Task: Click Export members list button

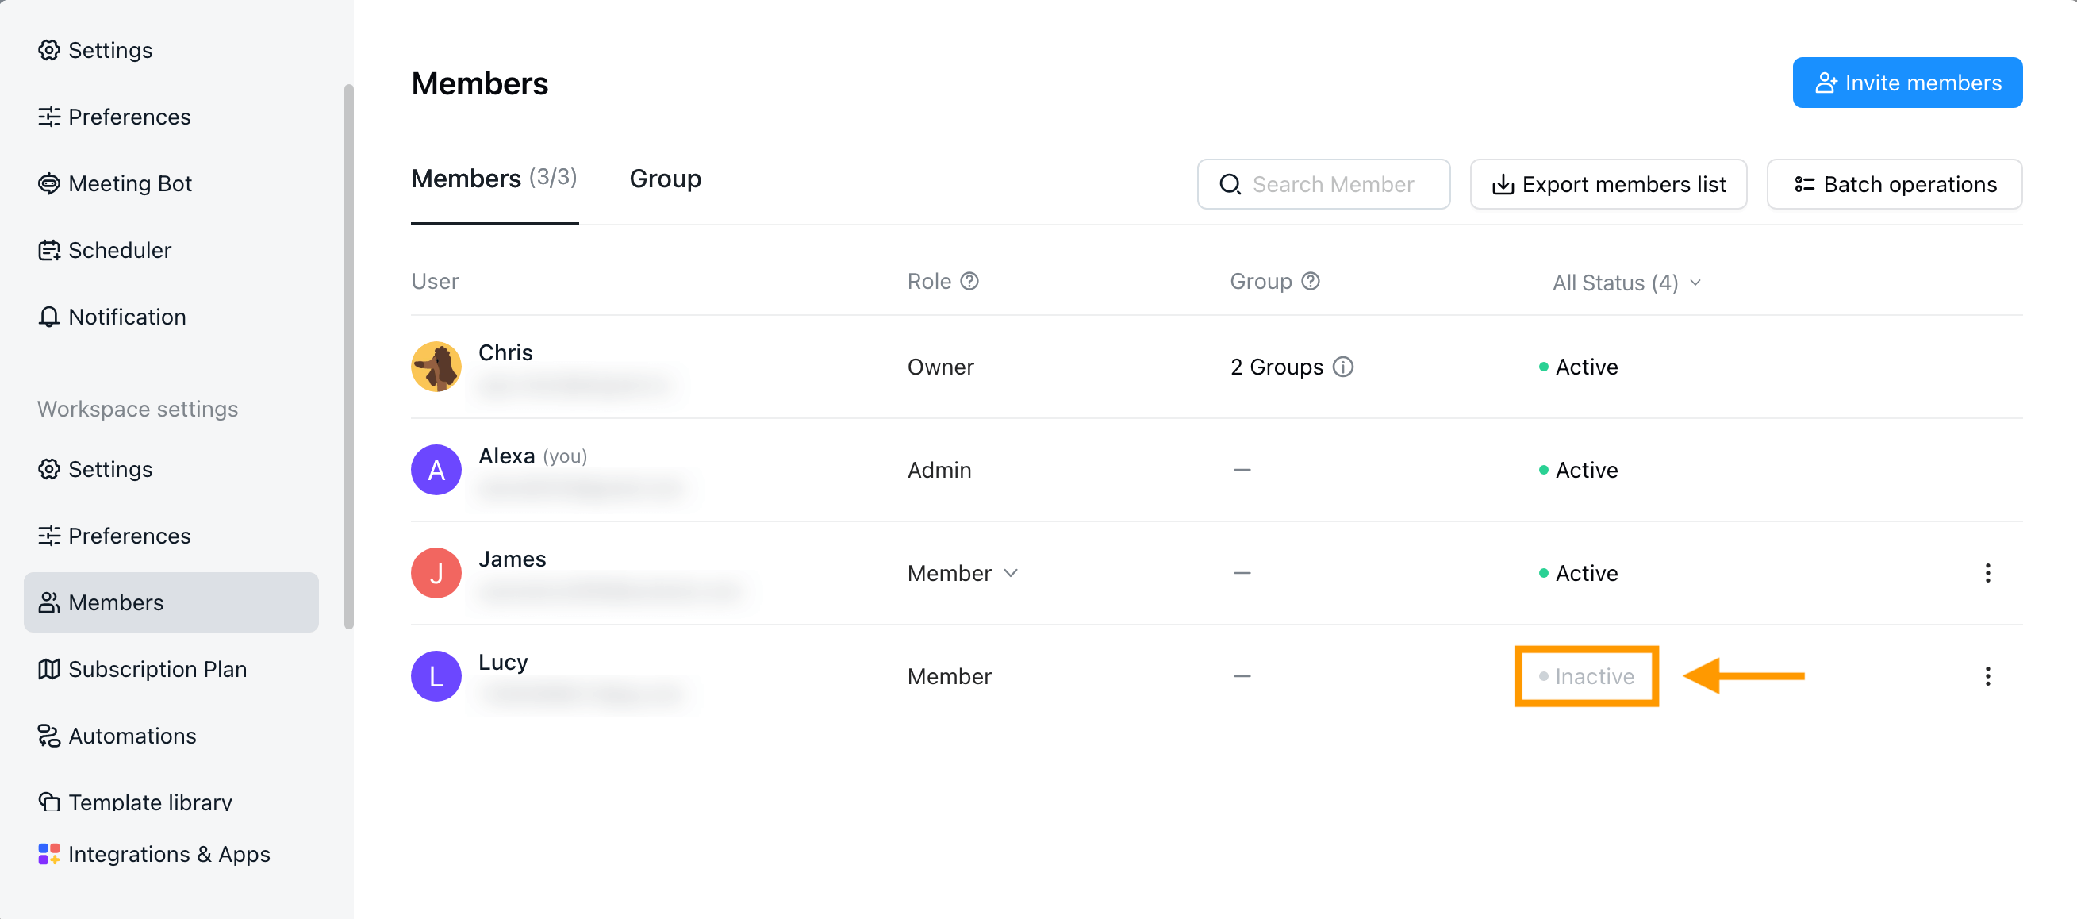Action: click(1608, 184)
